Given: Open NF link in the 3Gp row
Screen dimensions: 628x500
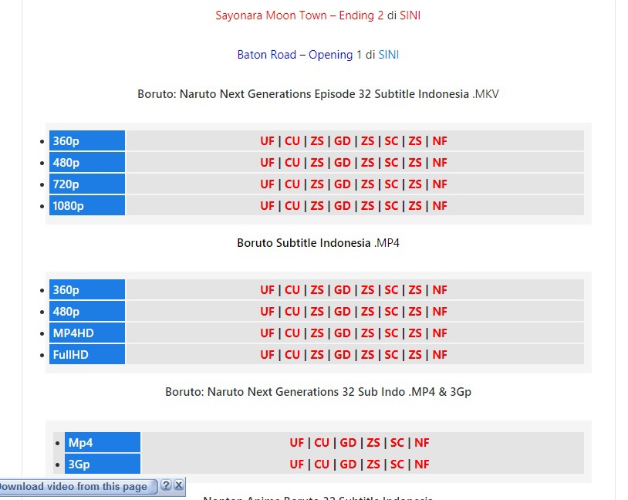Looking at the screenshot, I should click(x=422, y=465).
